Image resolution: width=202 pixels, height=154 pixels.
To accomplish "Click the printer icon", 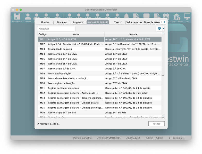I will tap(159, 29).
